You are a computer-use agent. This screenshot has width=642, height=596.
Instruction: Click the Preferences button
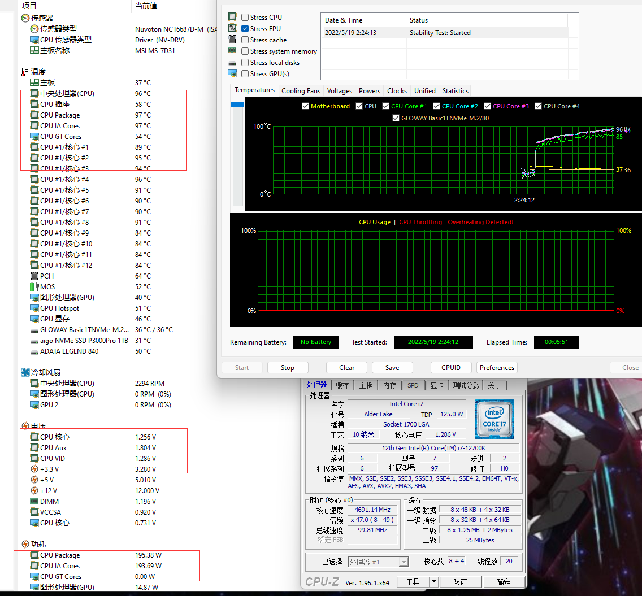(497, 368)
